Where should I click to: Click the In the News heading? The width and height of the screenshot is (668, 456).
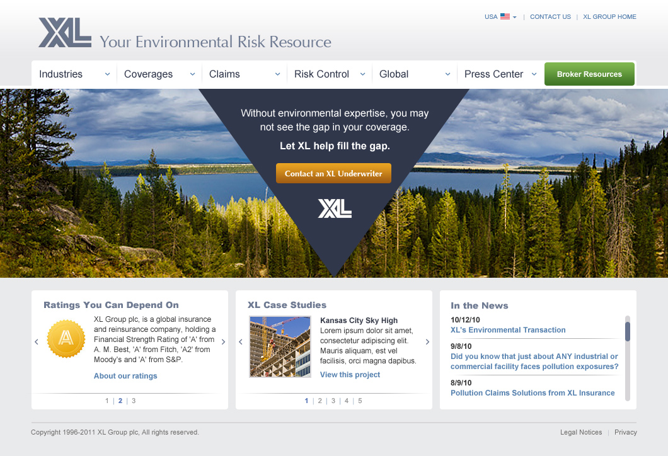point(480,305)
